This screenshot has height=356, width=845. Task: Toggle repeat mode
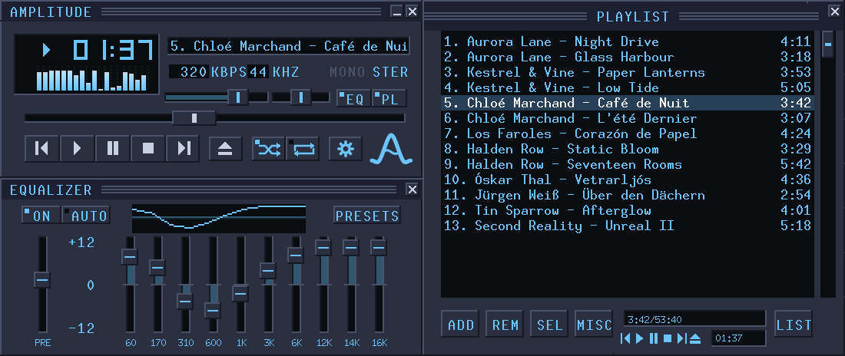click(x=303, y=149)
